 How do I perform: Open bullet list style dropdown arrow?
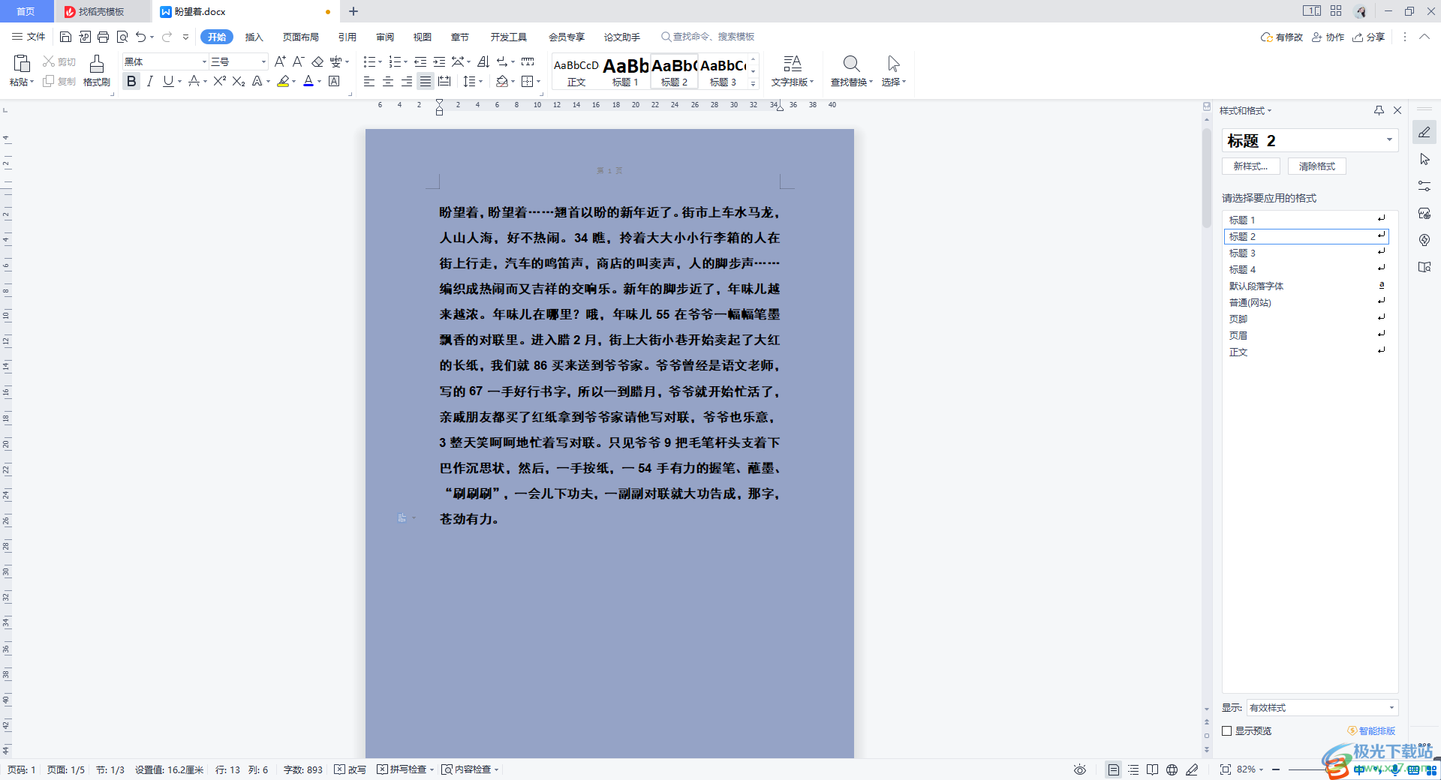pyautogui.click(x=381, y=61)
